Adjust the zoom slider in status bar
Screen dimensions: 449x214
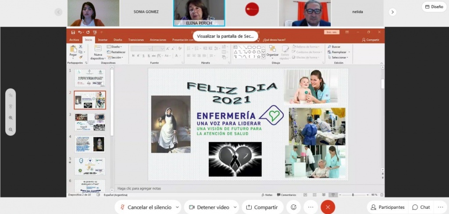[353, 195]
